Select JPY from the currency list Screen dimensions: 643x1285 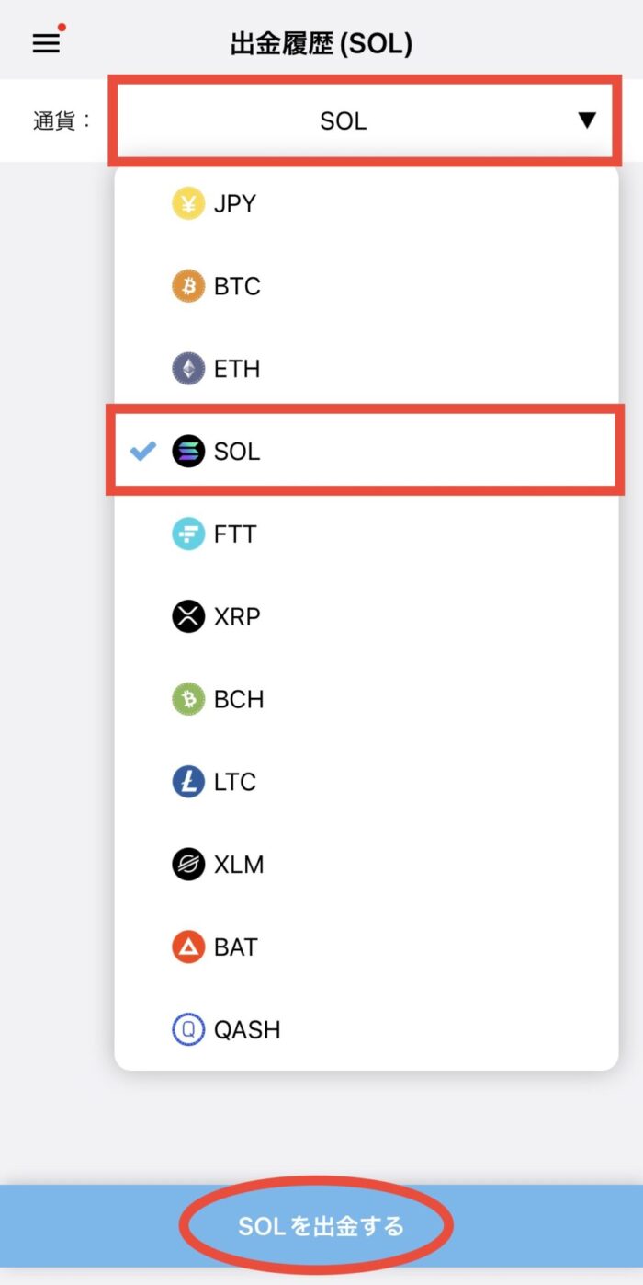(x=366, y=204)
